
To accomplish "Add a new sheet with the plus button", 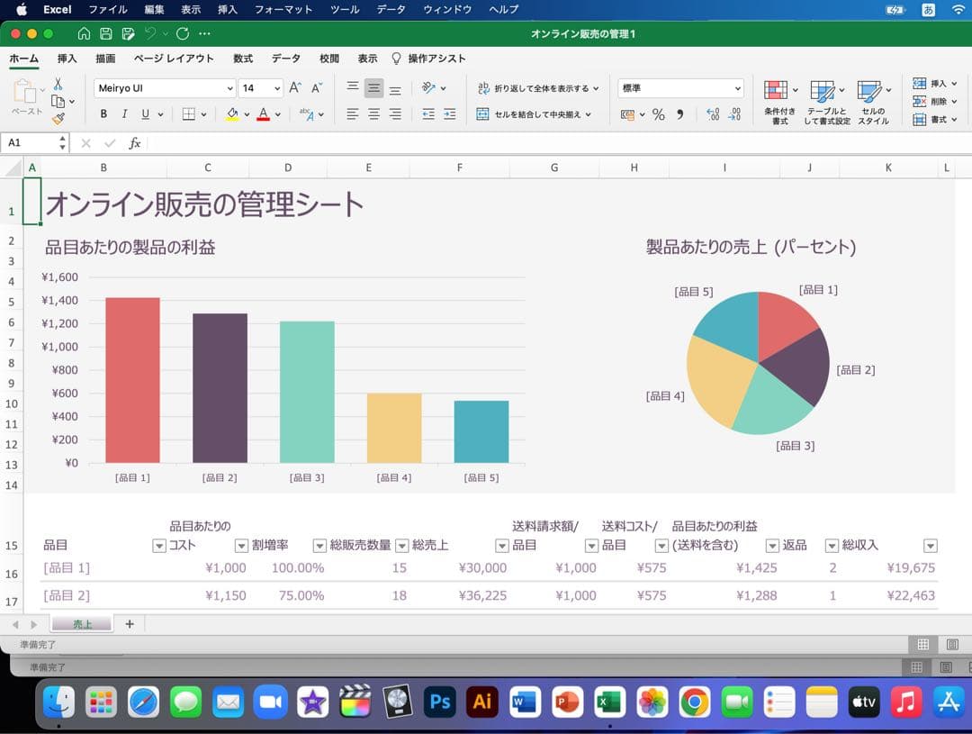I will click(128, 622).
